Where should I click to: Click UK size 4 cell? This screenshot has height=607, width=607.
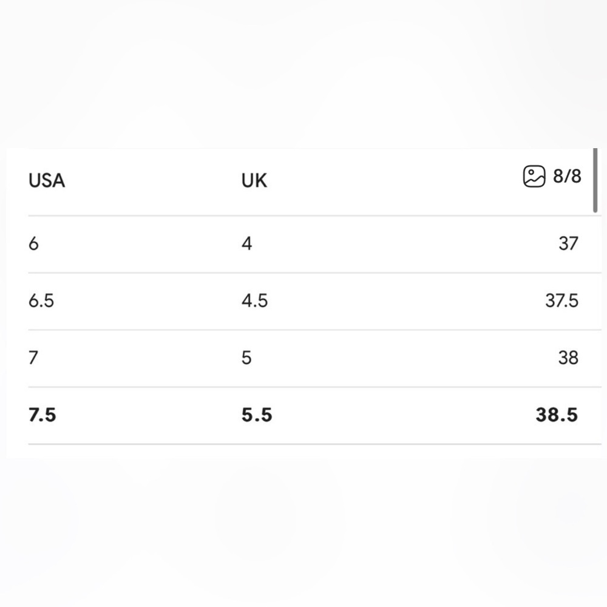click(x=246, y=243)
